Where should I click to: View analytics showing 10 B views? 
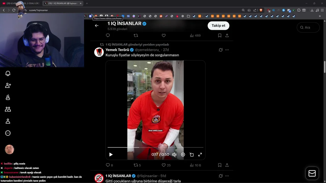point(195,165)
